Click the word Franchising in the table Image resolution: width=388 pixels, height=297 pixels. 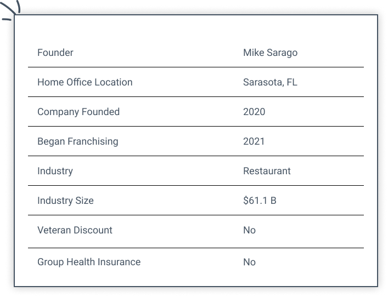(x=93, y=141)
